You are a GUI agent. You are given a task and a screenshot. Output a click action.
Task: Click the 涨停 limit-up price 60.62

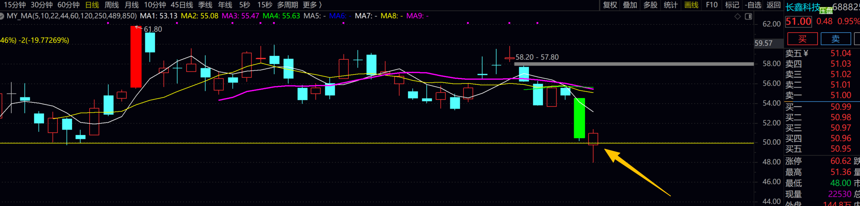tap(841, 161)
